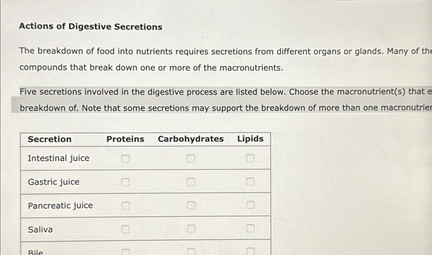
Task: Check Proteins for Intestinal juice
Action: point(126,159)
